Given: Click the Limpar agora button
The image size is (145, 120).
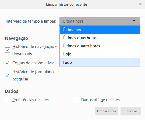Looking at the screenshot, I should click(107, 111).
